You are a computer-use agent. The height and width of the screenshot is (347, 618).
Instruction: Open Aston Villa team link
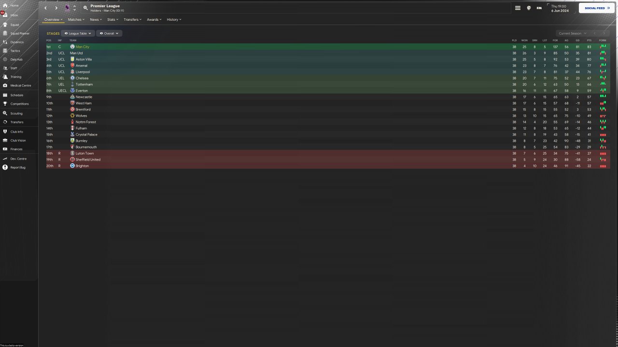coord(84,59)
